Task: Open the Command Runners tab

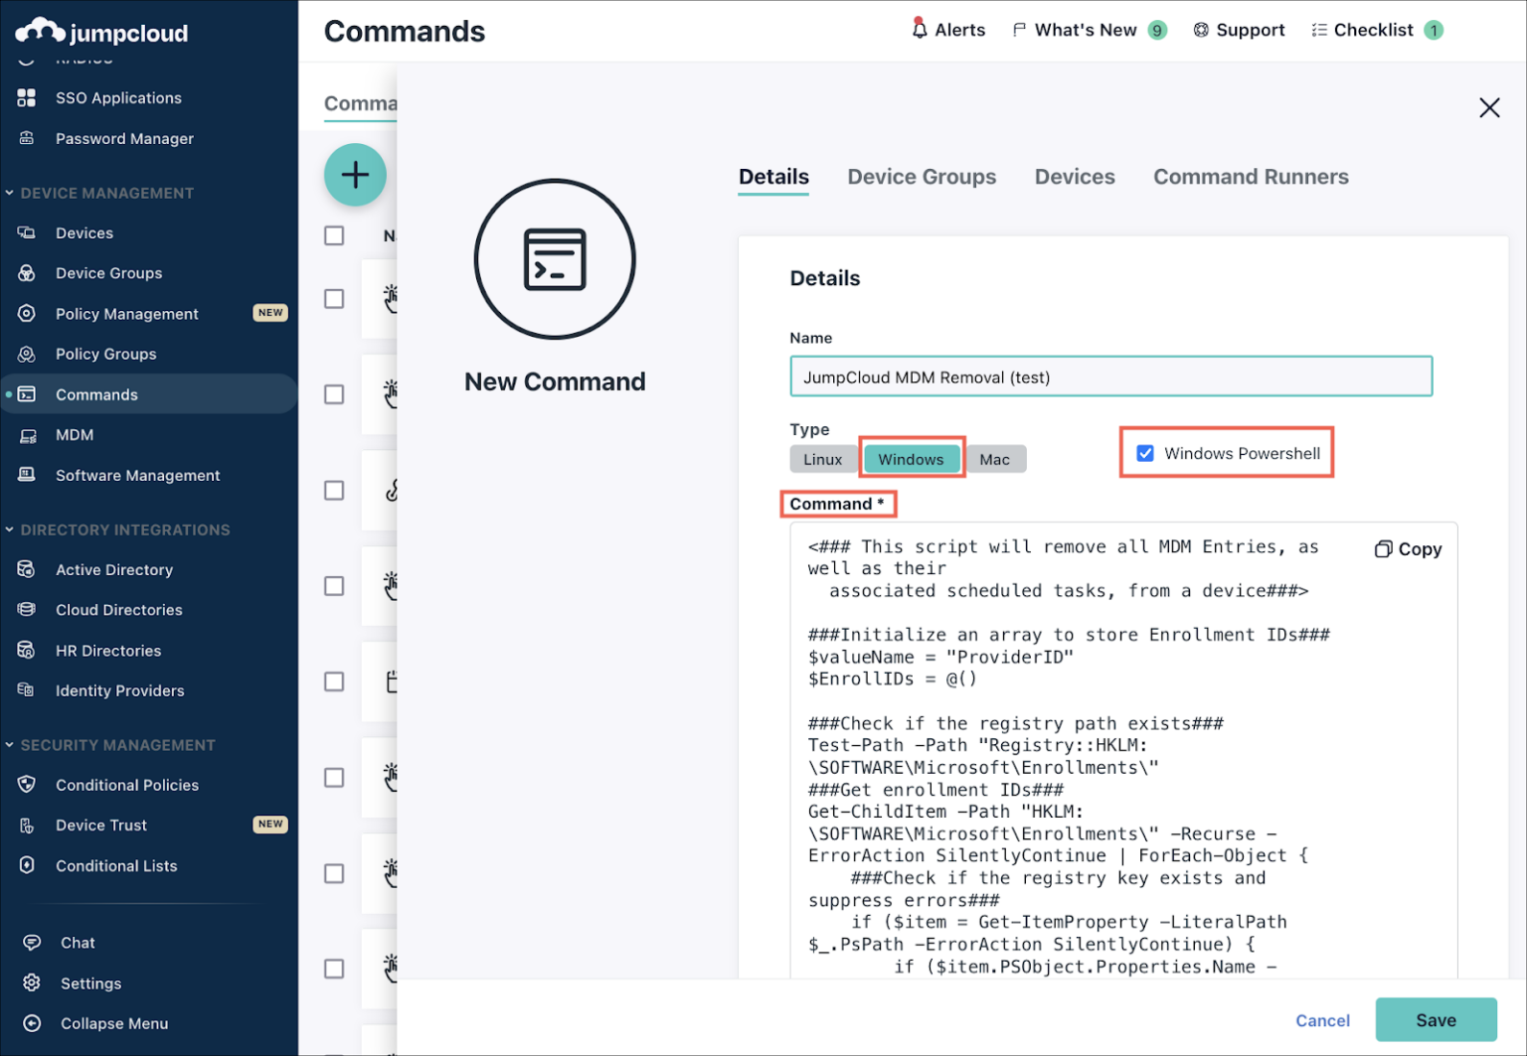Action: click(1251, 177)
